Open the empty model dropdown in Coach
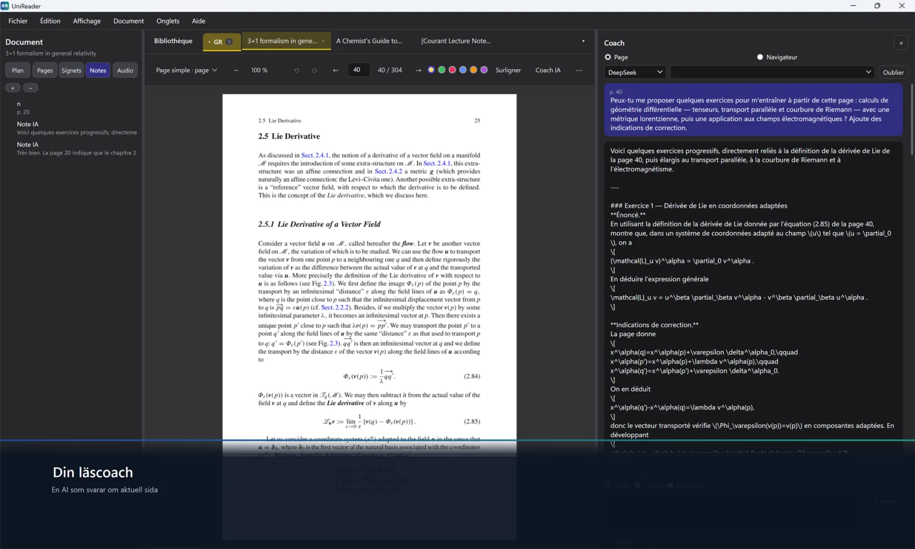 [772, 72]
